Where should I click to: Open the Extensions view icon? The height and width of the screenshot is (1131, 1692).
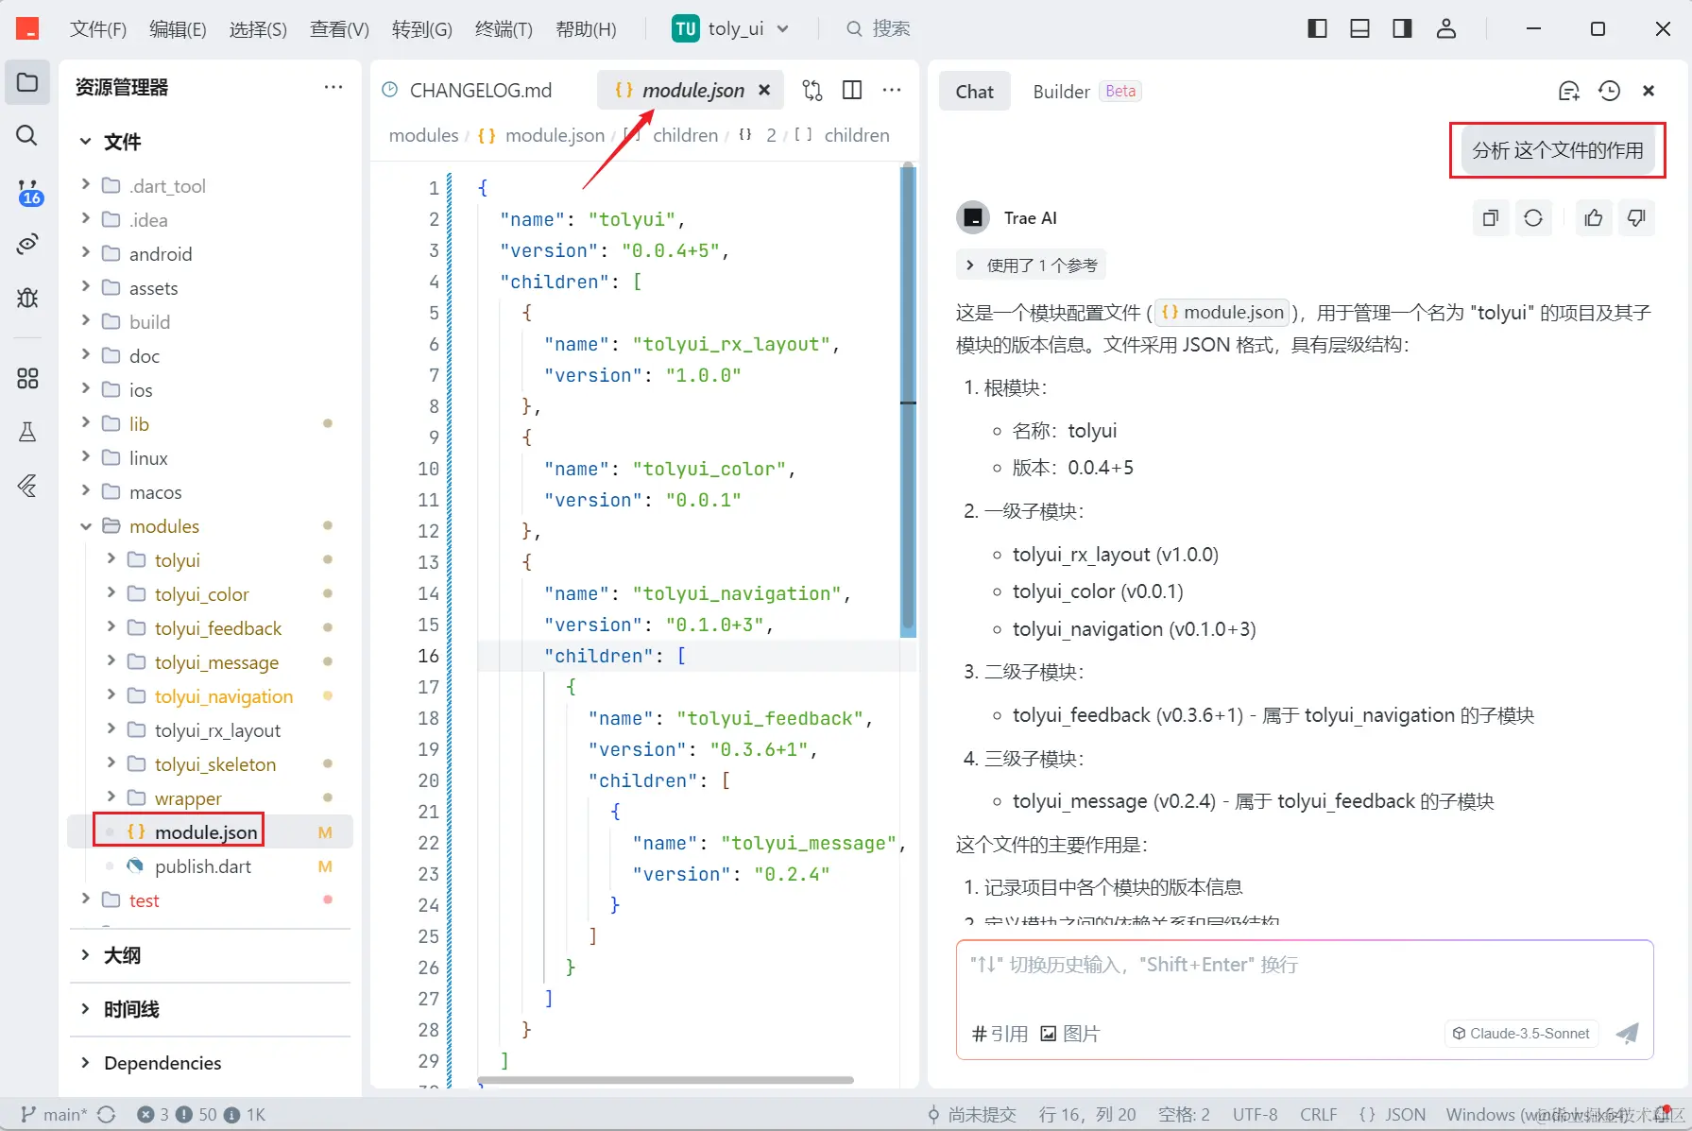[x=27, y=379]
